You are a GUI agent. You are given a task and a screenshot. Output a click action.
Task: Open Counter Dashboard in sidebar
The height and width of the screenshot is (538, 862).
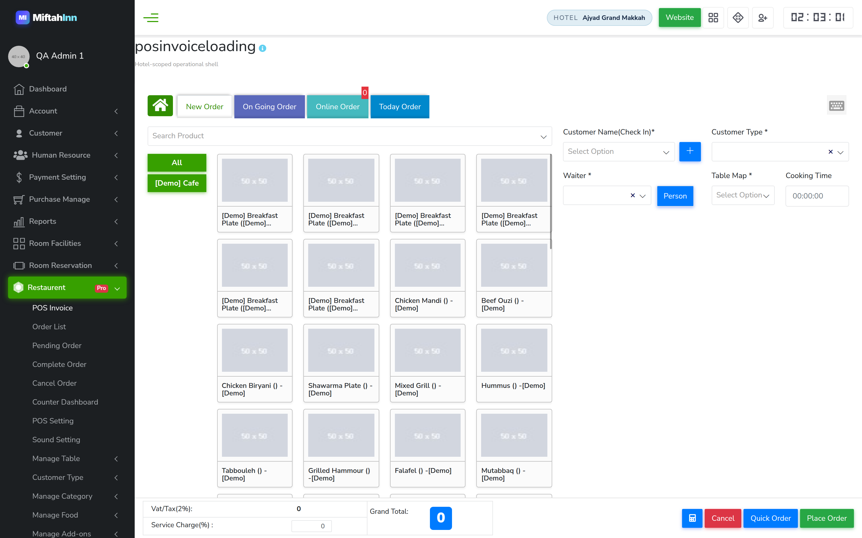(65, 402)
